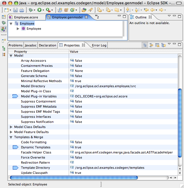Click the OCL_ECORE=org.eclipse.ocl.ecore value
This screenshot has height=188, width=184.
(x=101, y=96)
